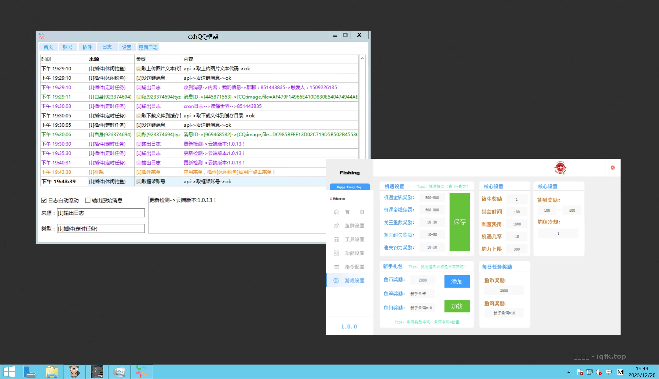Screen dimensions: 659x379
Task: Expand hidden icons in system tray
Action: [569, 372]
